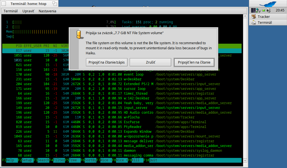Click F9 Kill in htop bar
The image size is (287, 168).
(x=136, y=160)
